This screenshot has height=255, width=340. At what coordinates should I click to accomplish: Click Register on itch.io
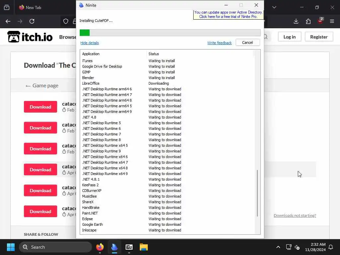[x=319, y=37]
